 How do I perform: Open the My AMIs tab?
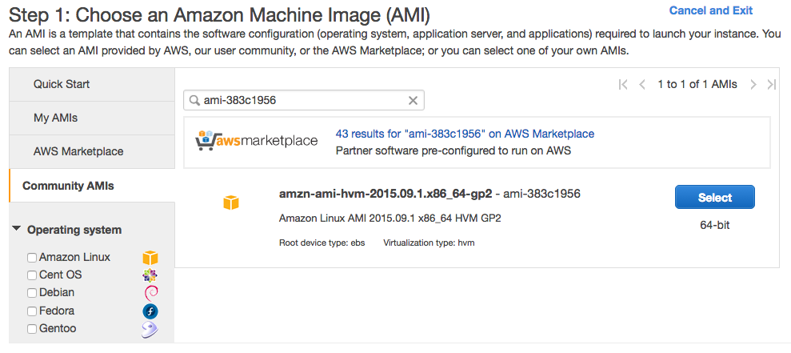55,118
